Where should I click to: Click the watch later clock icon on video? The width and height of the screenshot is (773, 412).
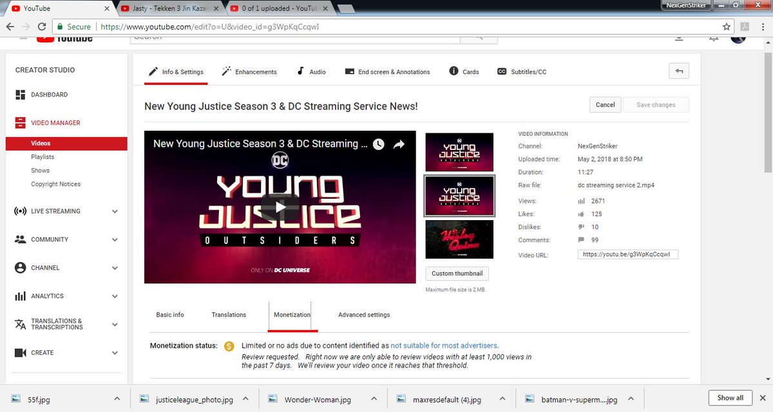[379, 144]
